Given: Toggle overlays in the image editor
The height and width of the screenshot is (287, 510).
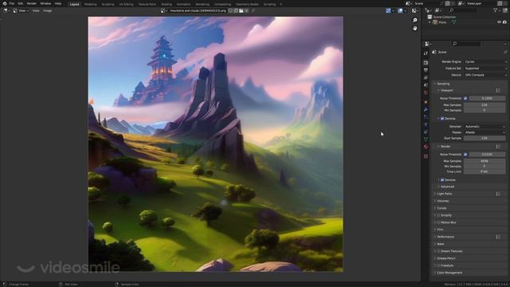Looking at the screenshot, I should coord(400,10).
